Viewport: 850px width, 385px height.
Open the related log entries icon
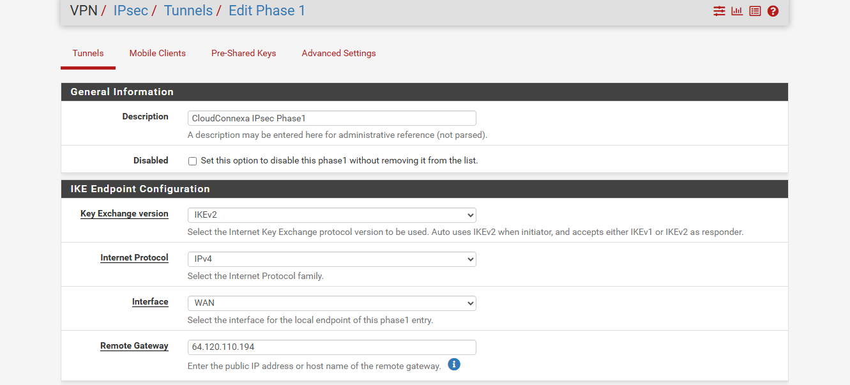[x=755, y=11]
